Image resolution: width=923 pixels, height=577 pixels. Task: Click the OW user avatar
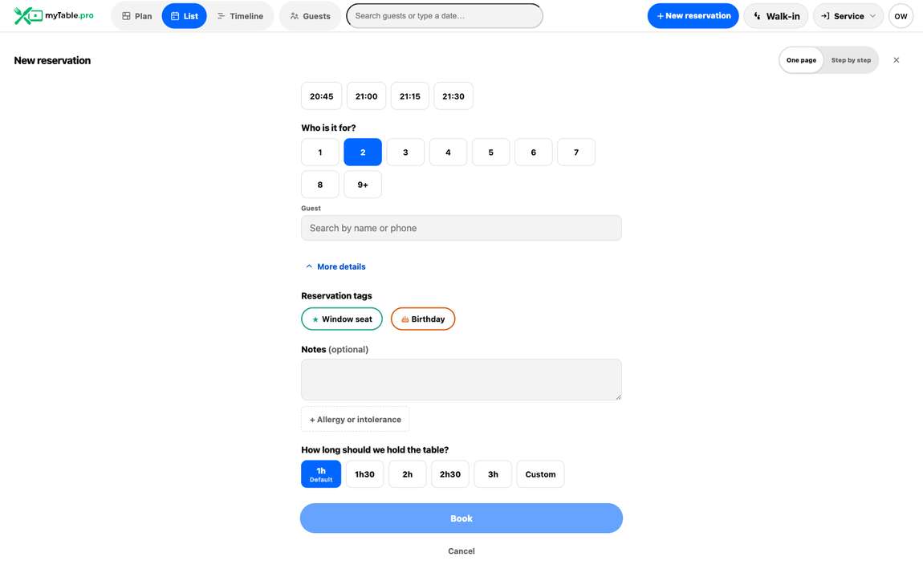click(x=901, y=16)
